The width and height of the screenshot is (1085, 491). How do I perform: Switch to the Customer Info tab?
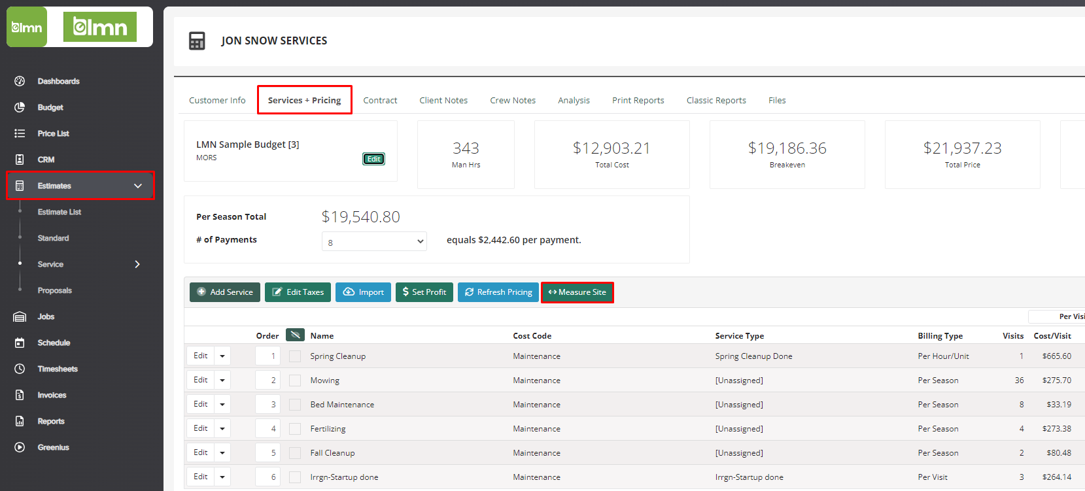217,100
